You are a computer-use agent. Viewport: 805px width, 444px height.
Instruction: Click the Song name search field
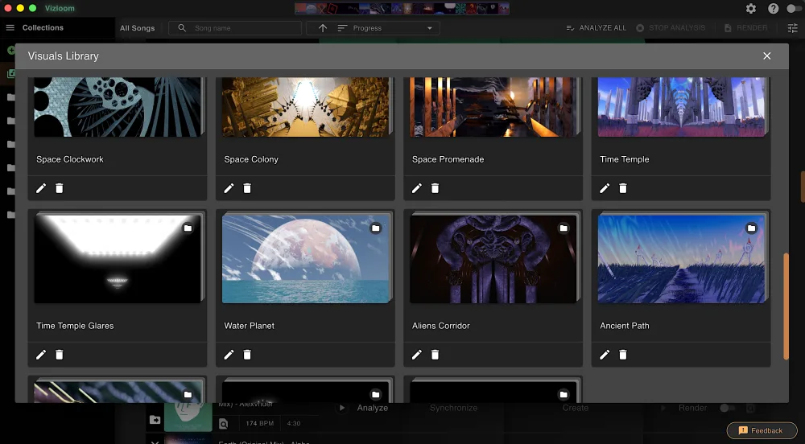235,28
